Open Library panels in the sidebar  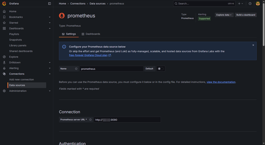18,45
